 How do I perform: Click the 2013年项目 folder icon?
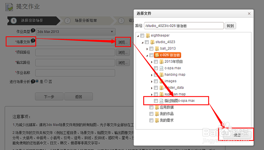(x=161, y=62)
